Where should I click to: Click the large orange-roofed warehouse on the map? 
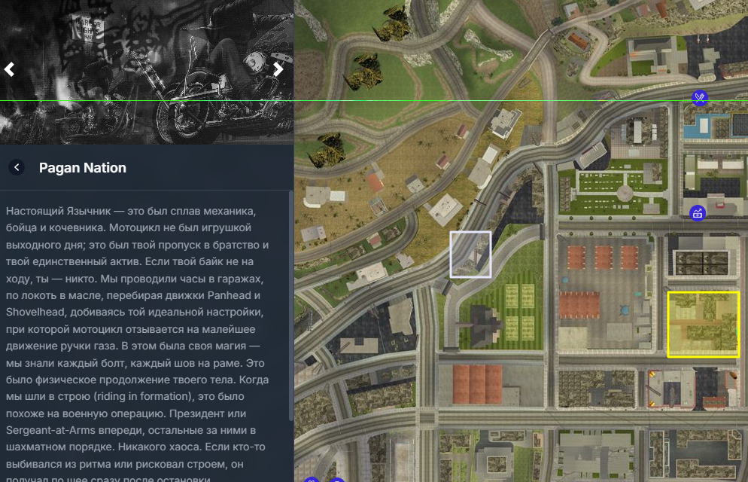pyautogui.click(x=478, y=383)
